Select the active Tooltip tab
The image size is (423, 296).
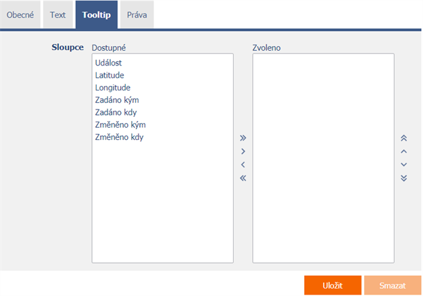[97, 15]
